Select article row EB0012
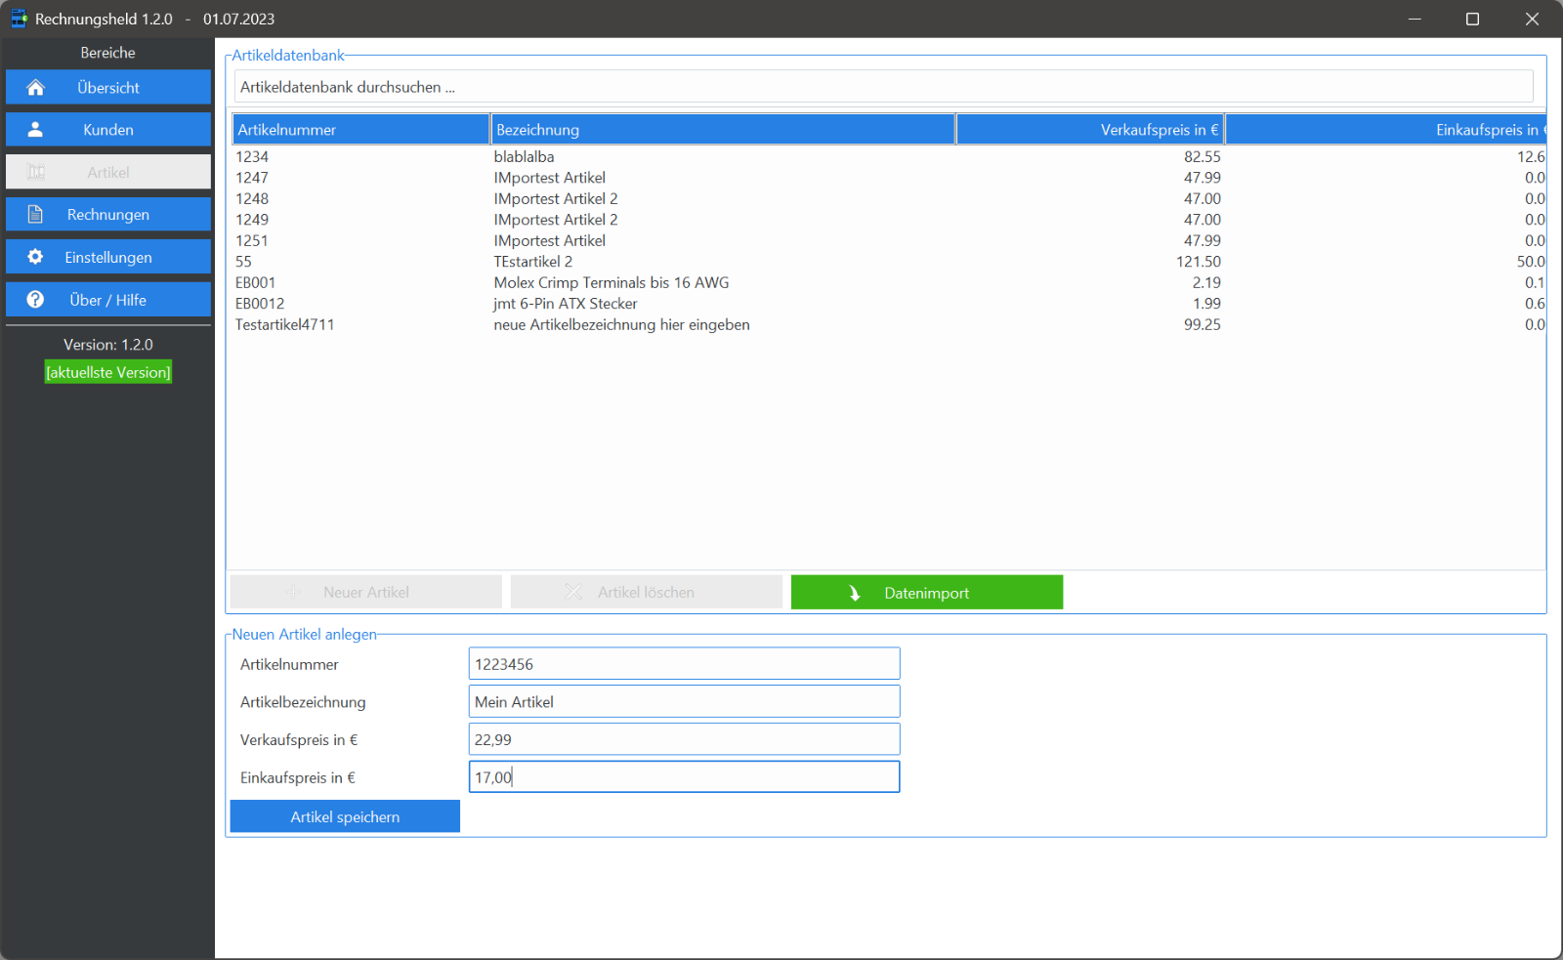 [889, 304]
